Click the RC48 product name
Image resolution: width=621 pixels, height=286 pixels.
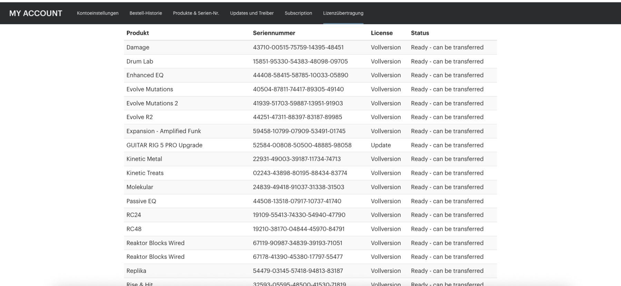(134, 229)
